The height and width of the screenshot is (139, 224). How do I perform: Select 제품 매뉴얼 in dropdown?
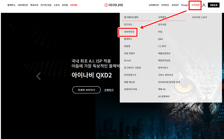129,82
